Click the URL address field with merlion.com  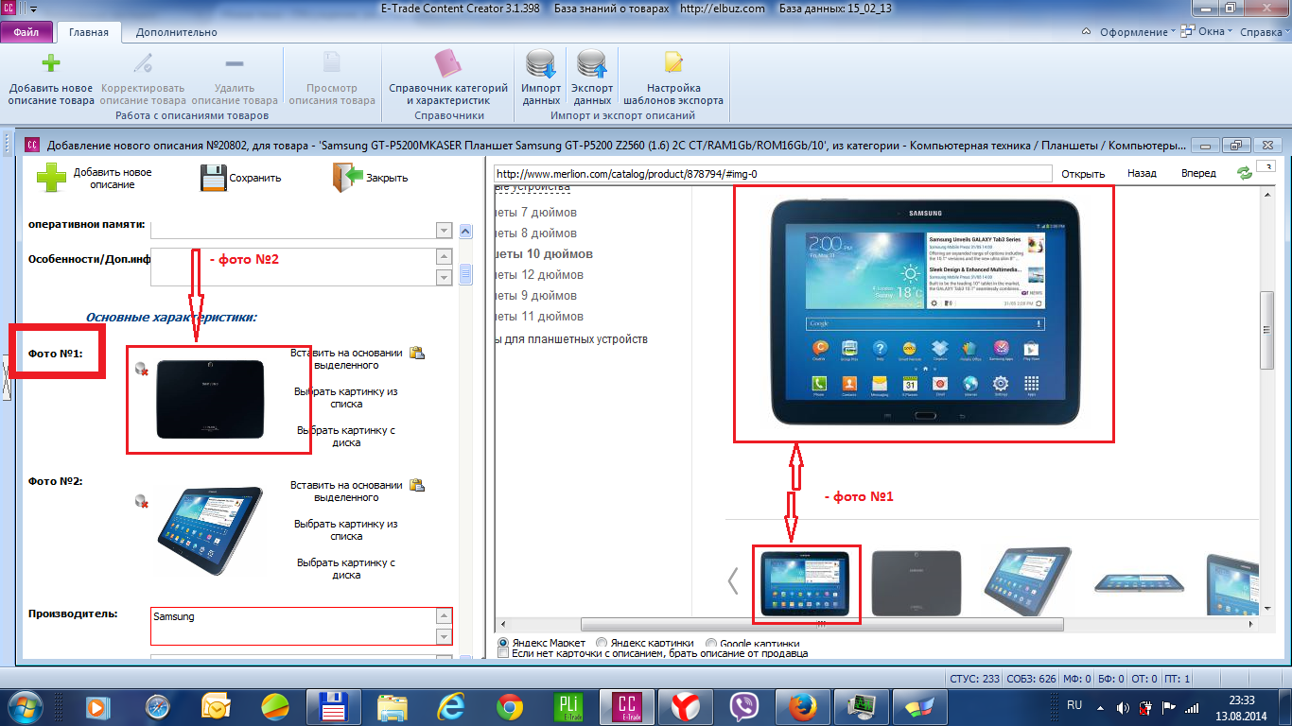[x=773, y=174]
